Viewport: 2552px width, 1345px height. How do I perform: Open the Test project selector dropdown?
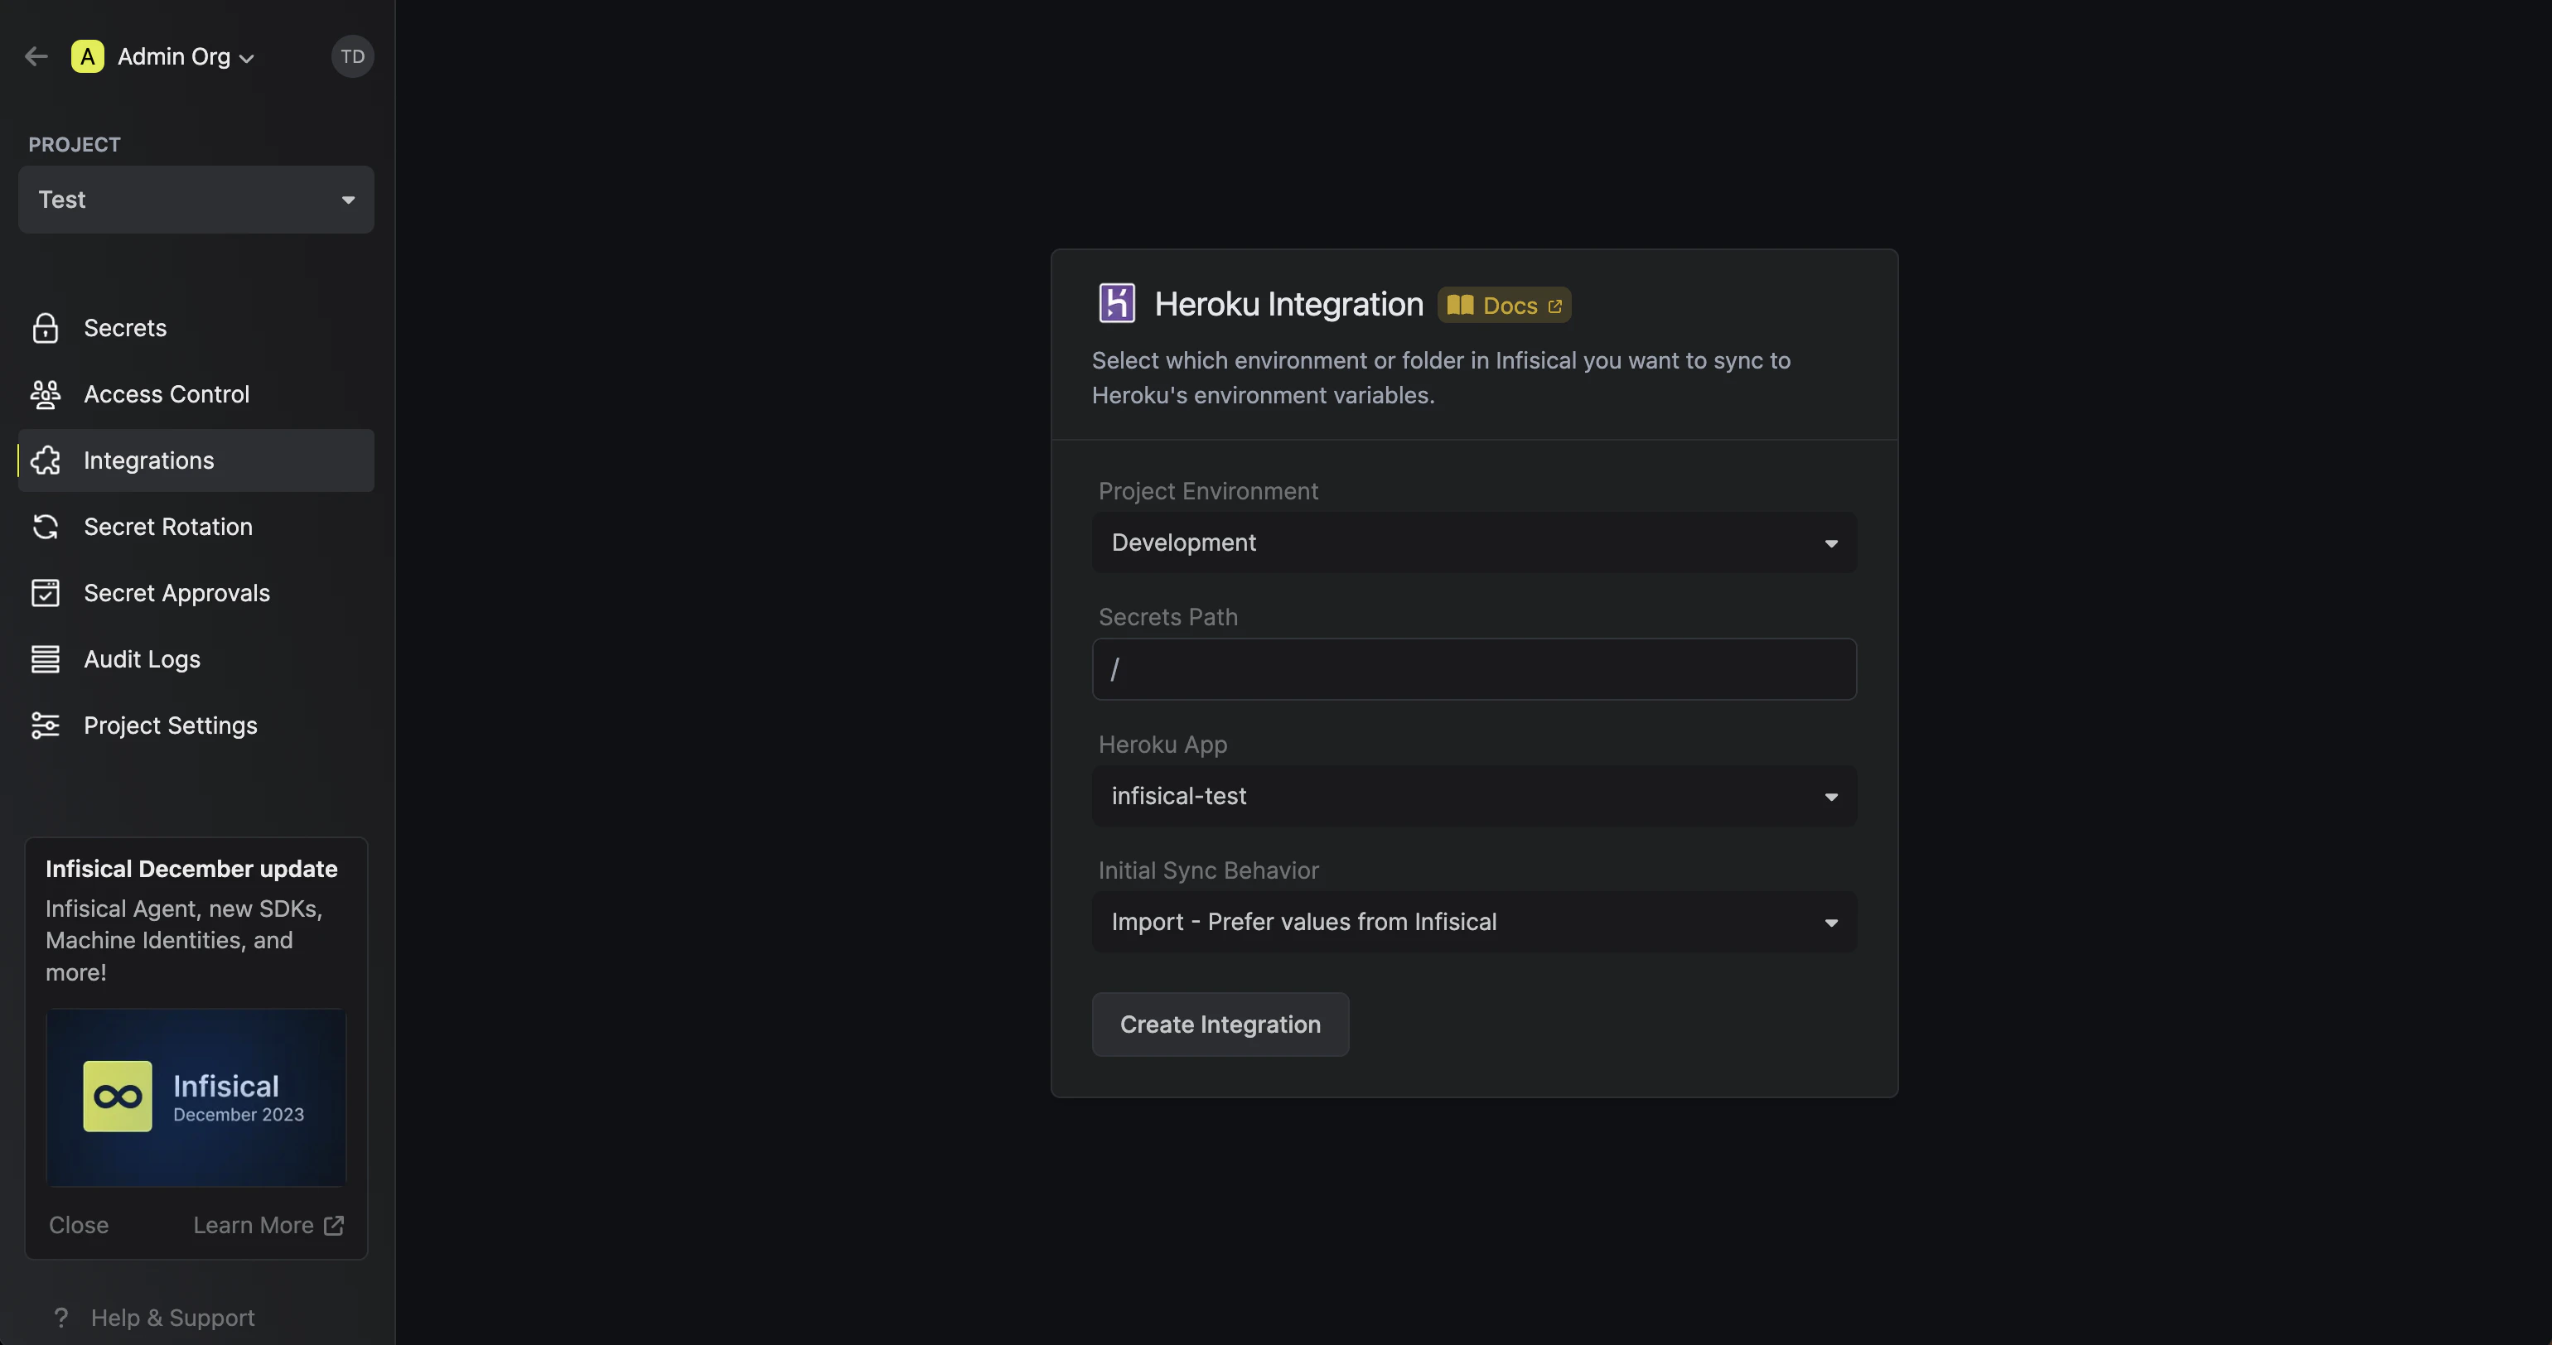tap(196, 199)
